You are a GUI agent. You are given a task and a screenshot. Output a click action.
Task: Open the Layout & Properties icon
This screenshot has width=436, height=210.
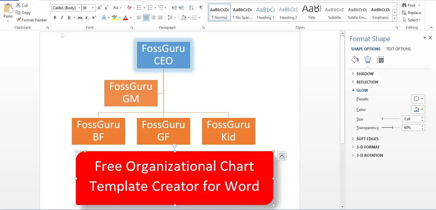(380, 60)
